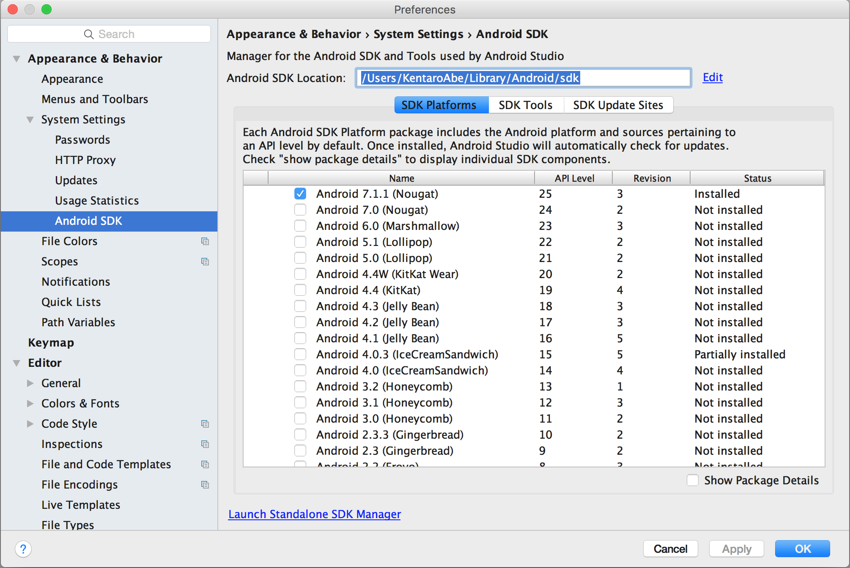Check Android 2.3 (Gingerbread) checkbox
The width and height of the screenshot is (850, 568).
300,451
